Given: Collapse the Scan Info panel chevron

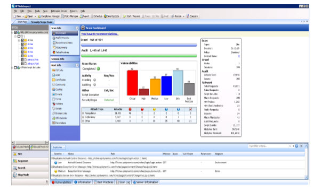Looking at the screenshot, I should point(77,28).
